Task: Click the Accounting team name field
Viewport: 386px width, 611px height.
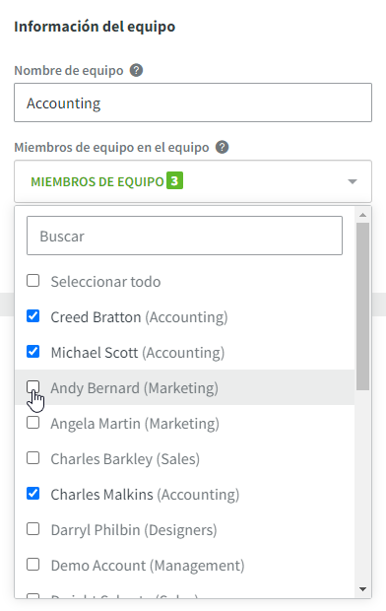Action: click(x=193, y=102)
